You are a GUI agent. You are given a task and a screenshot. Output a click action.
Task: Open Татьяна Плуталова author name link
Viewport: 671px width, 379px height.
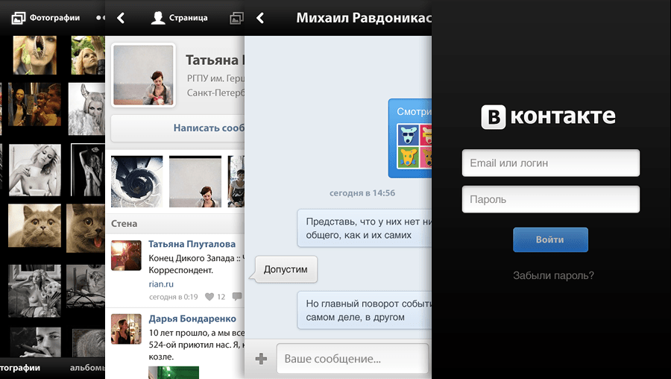click(192, 244)
